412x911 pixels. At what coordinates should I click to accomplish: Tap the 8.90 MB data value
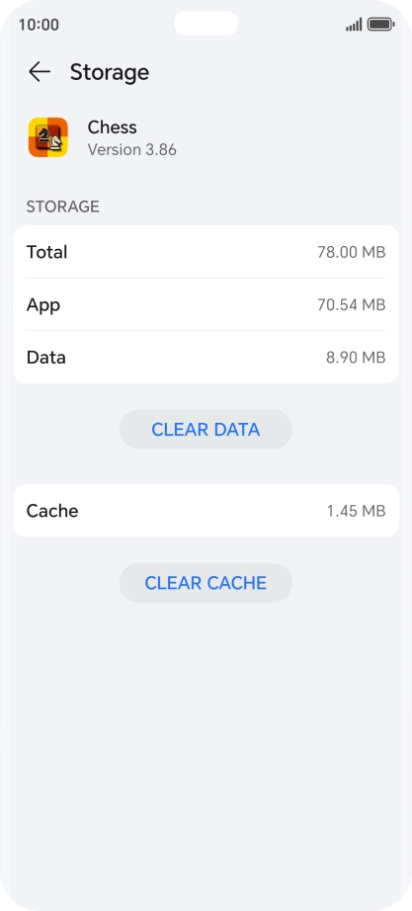pos(356,358)
